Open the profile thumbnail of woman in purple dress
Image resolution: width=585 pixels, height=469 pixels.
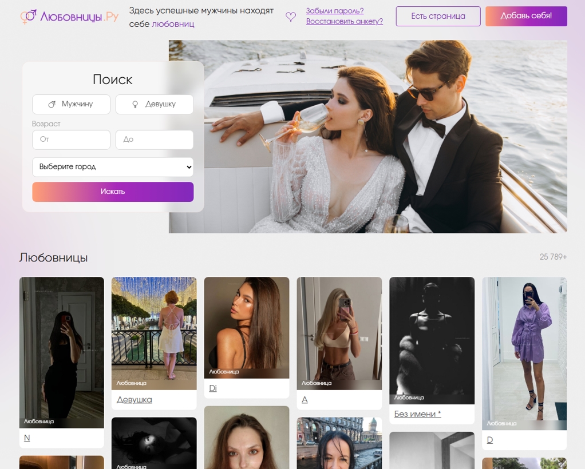coord(524,353)
